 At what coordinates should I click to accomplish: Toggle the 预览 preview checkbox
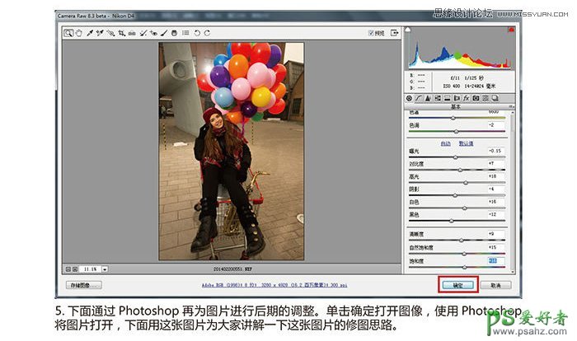coord(373,34)
